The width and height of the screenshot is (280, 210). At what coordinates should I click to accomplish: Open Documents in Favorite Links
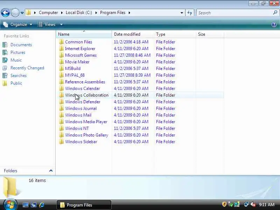tap(21, 45)
